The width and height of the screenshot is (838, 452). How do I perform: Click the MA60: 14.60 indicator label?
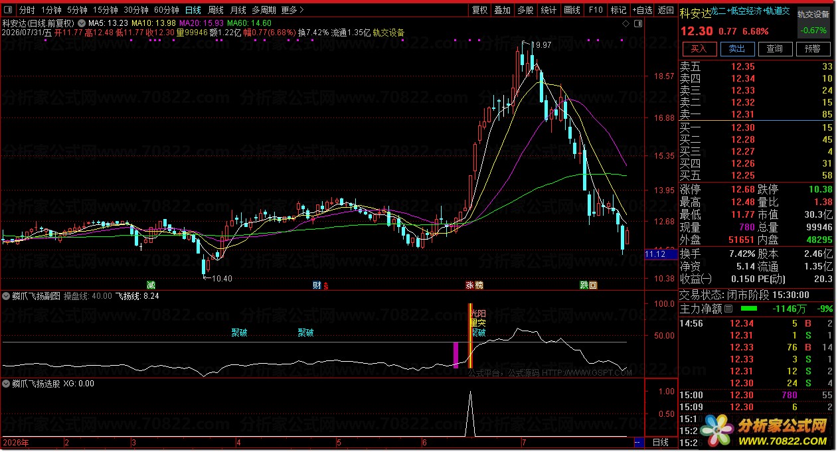(x=249, y=23)
